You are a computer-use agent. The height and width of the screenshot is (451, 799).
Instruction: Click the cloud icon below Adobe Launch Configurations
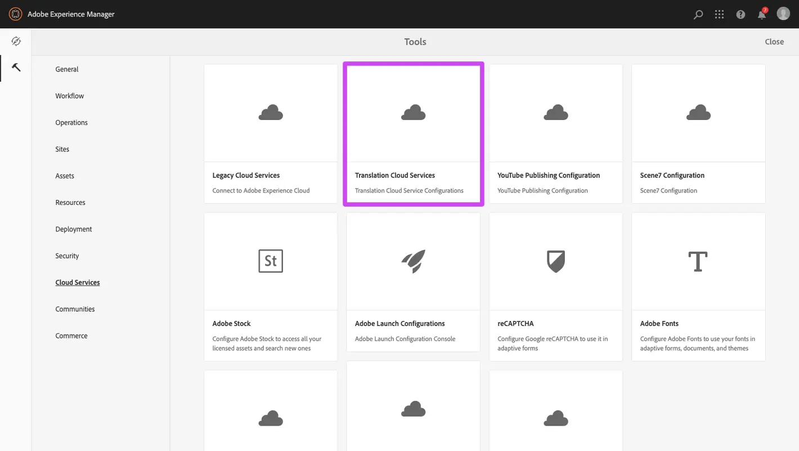(414, 408)
